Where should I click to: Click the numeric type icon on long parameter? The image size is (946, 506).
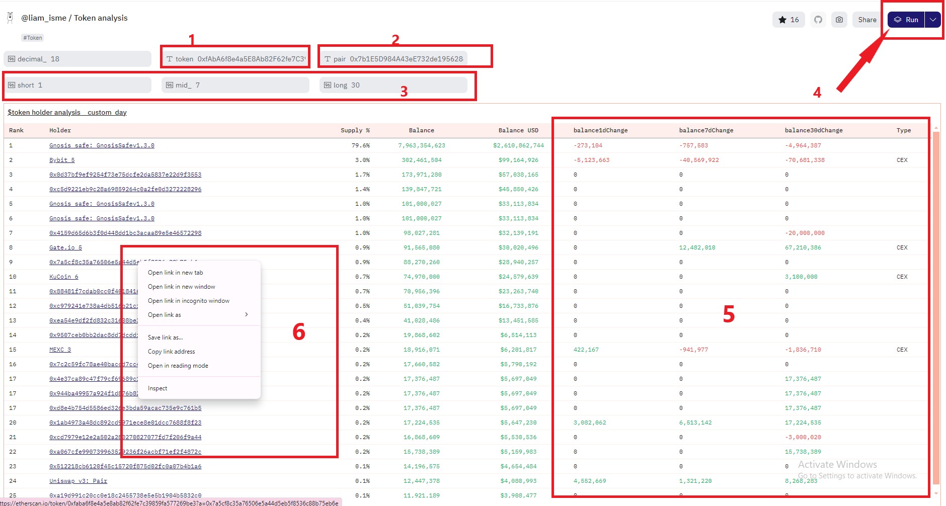pyautogui.click(x=327, y=85)
